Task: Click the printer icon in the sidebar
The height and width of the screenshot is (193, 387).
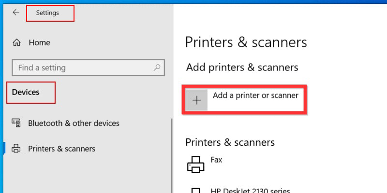Action: point(16,149)
